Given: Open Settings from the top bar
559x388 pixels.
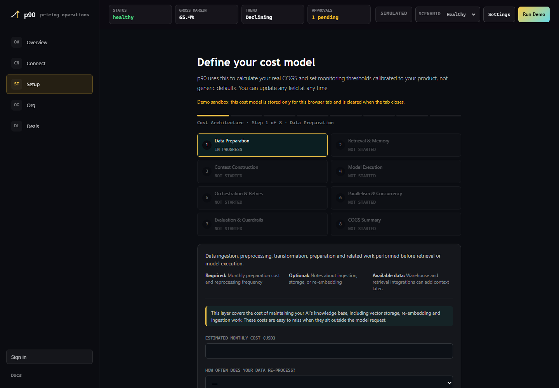Looking at the screenshot, I should [499, 14].
